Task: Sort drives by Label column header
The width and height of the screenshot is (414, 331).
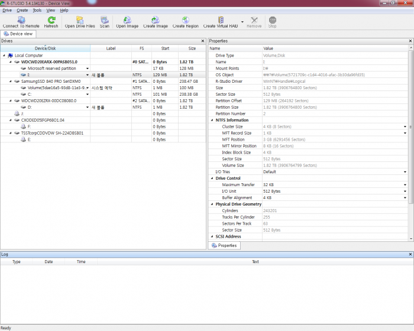Action: [x=111, y=48]
